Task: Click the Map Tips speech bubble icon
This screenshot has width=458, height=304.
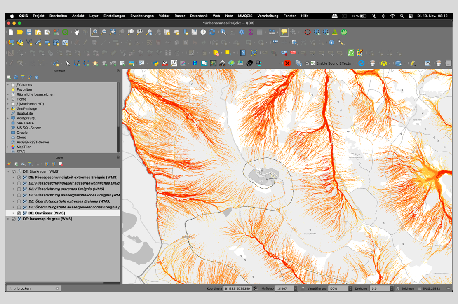Action: click(x=284, y=32)
